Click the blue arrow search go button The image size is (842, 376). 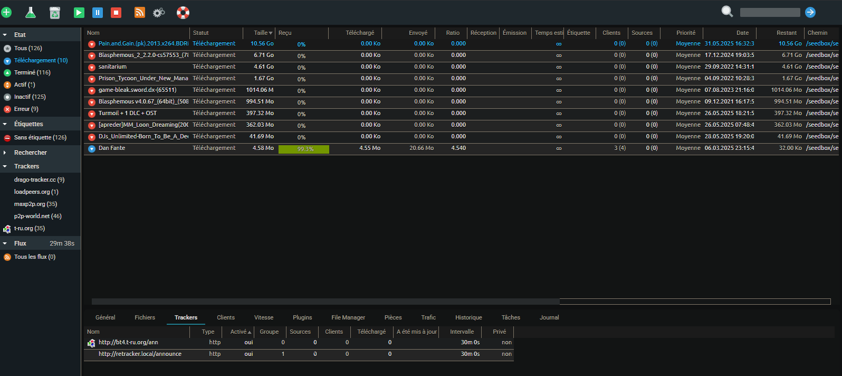click(x=810, y=12)
